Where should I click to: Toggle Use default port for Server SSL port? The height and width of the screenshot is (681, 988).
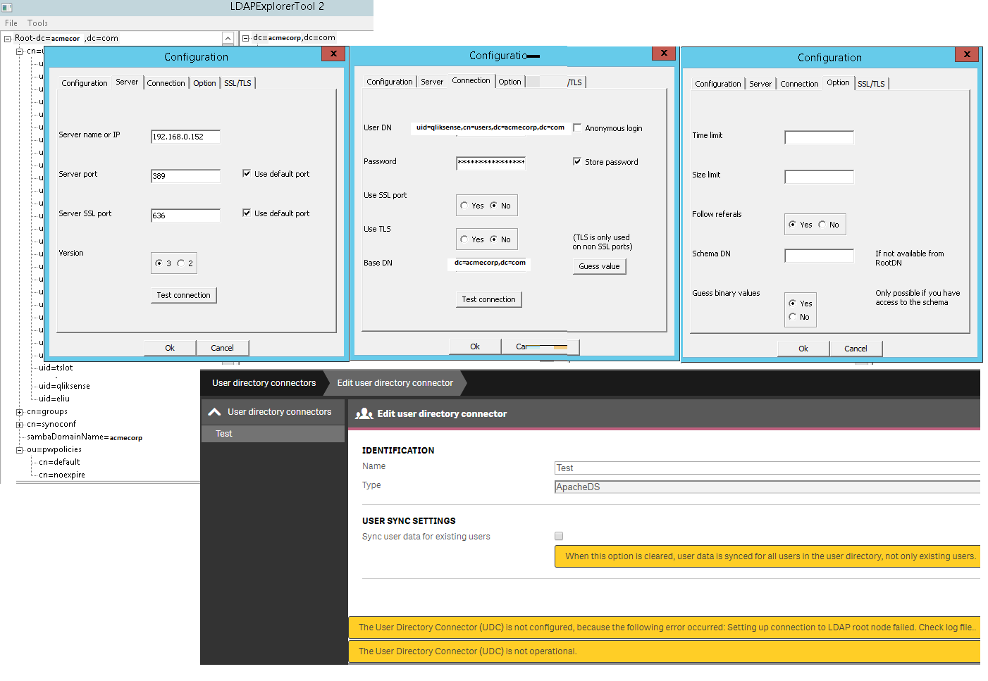tap(247, 213)
